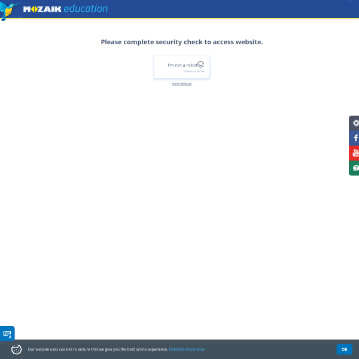Viewport: 359px width, 359px height.
Task: Open the green help question-mark icon
Action: pos(354,168)
